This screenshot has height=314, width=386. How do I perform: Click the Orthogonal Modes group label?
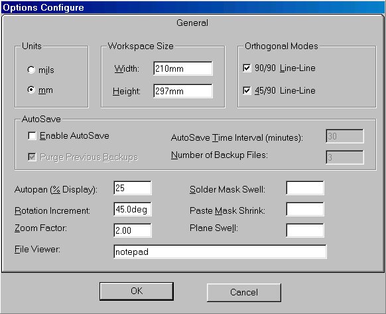[x=281, y=46]
